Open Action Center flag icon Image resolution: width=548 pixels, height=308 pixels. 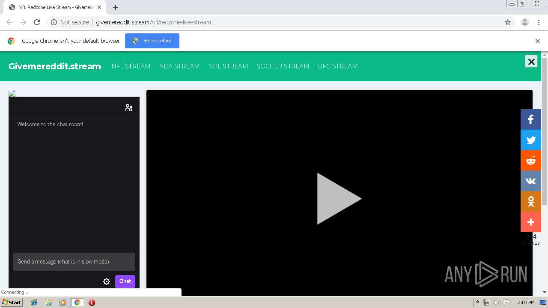tap(507, 302)
